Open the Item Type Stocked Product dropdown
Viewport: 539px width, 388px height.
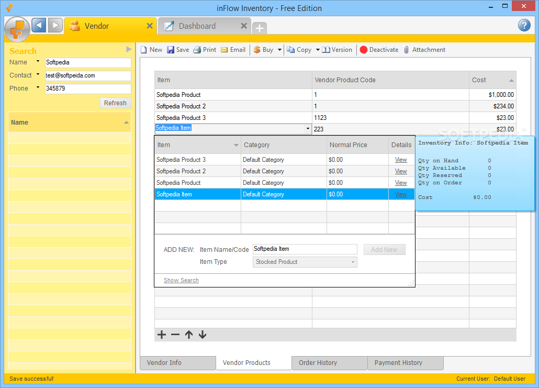pos(305,262)
